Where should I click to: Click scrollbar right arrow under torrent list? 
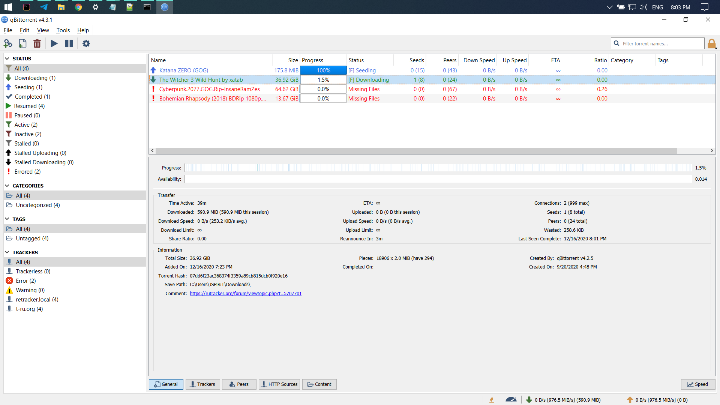(712, 150)
